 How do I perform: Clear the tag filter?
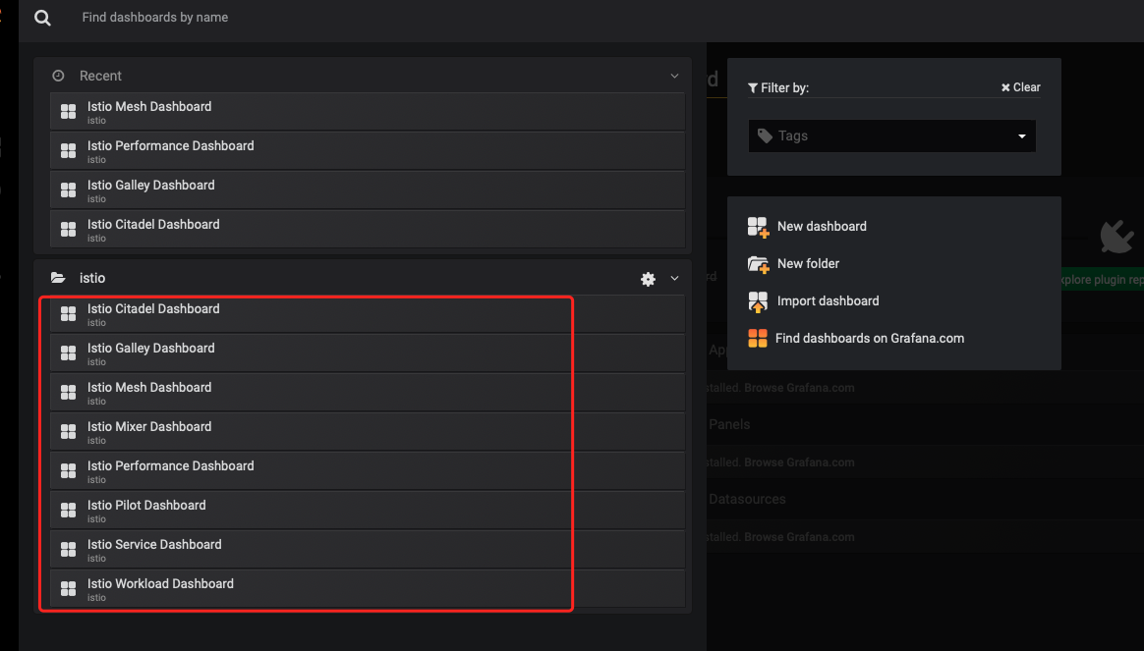tap(1021, 87)
